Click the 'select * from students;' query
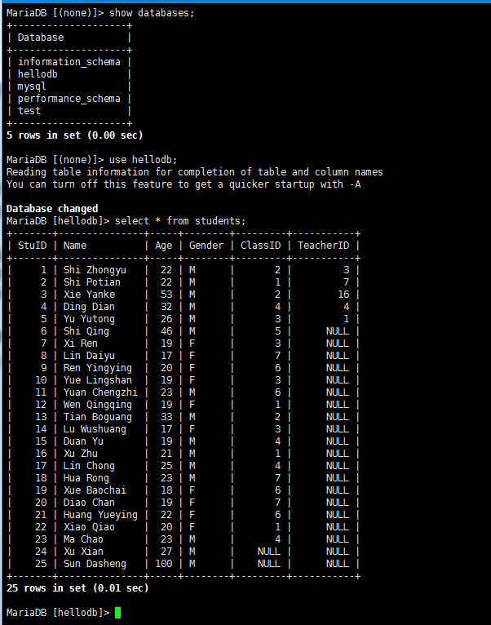 180,221
